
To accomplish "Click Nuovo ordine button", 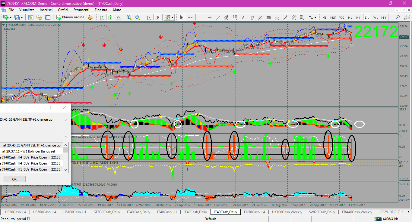I will pos(71,17).
